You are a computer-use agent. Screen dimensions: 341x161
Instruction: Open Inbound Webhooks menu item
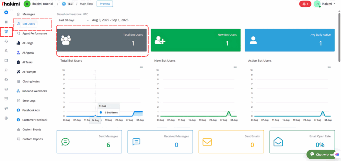pyautogui.click(x=34, y=91)
